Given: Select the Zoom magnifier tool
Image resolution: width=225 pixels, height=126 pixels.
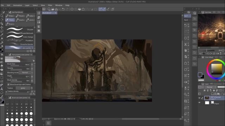Looking at the screenshot, I should 2,16.
